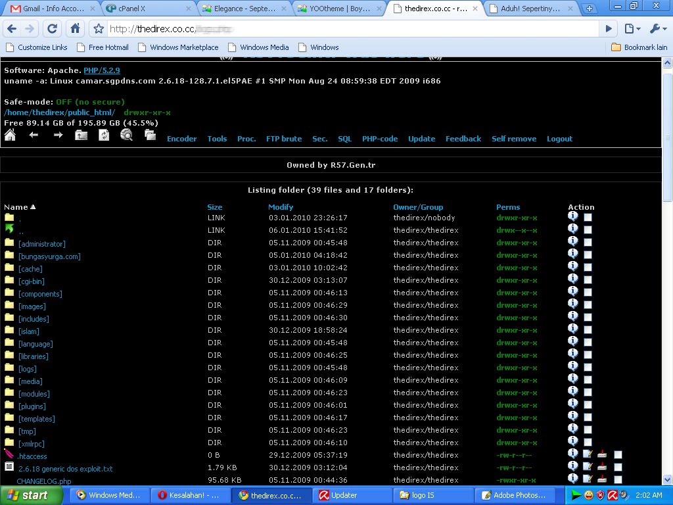
Task: Click edit icon for .htaccess file
Action: pyautogui.click(x=587, y=454)
